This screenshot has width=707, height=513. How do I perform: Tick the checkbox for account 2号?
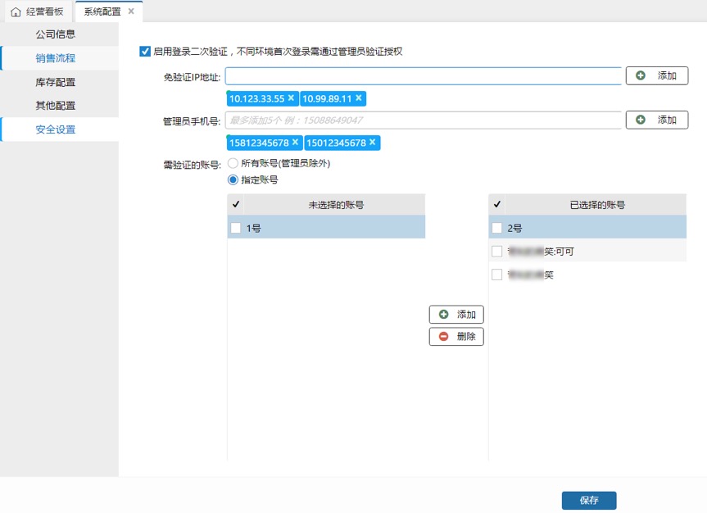pos(497,229)
